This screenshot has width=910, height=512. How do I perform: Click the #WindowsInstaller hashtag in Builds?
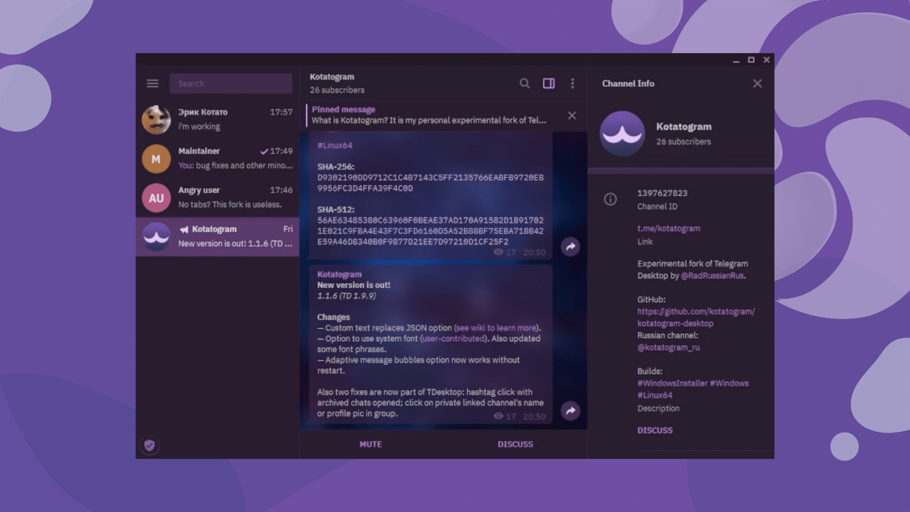pyautogui.click(x=672, y=383)
